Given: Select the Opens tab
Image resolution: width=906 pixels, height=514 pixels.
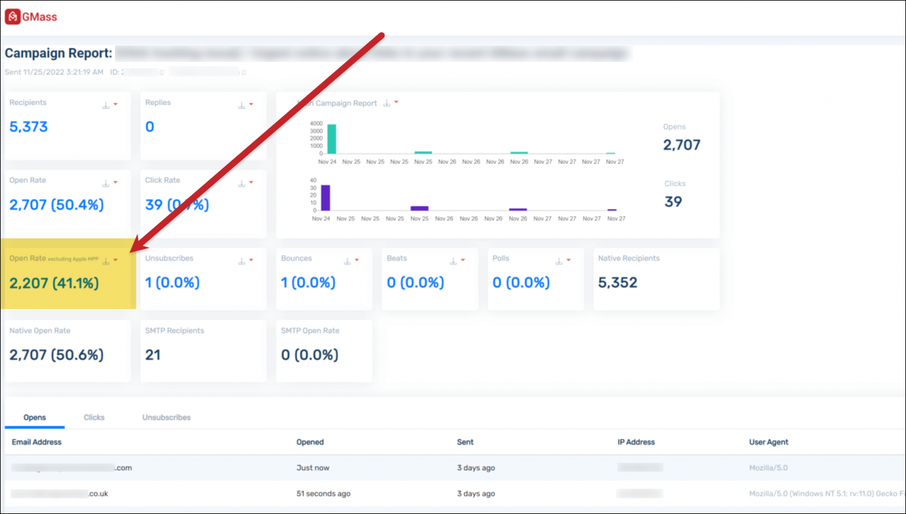Looking at the screenshot, I should (x=35, y=417).
